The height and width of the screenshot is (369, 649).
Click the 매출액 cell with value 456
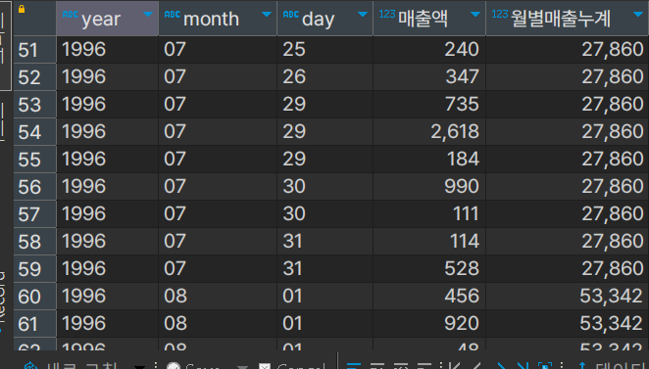point(429,297)
